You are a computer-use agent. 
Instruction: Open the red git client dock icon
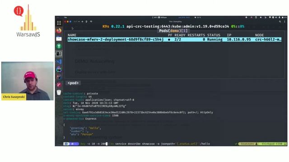(59, 85)
